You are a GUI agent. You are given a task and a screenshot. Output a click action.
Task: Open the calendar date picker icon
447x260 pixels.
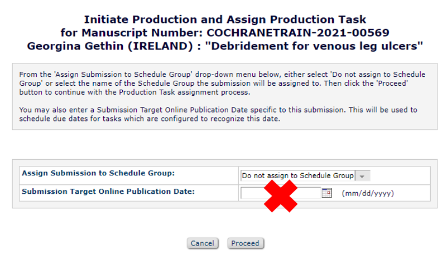pyautogui.click(x=328, y=193)
